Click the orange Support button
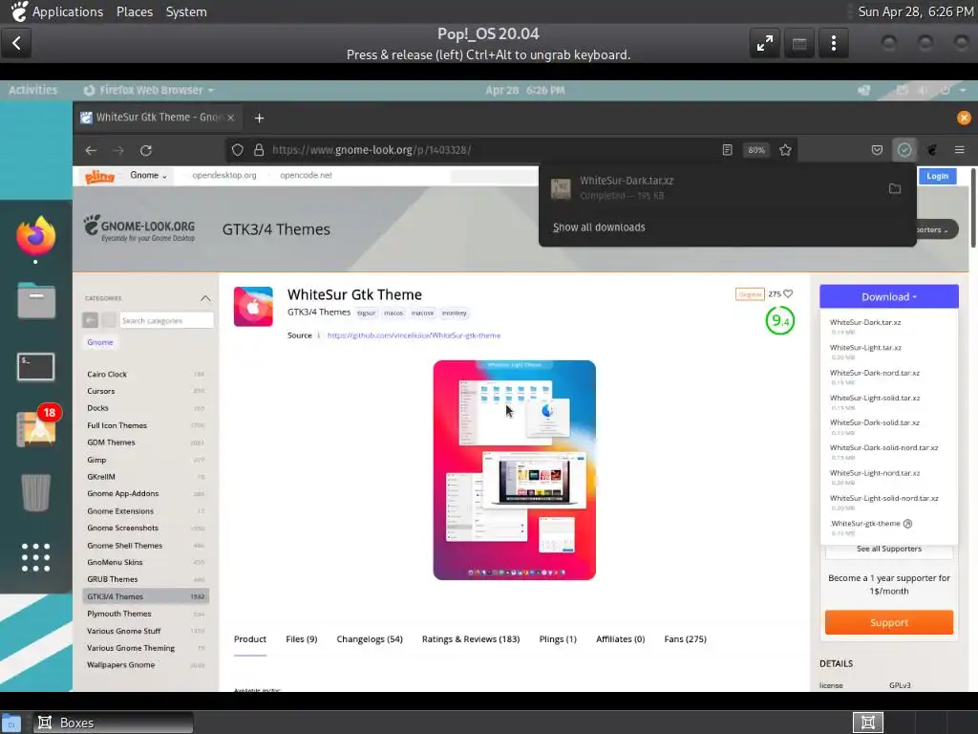The width and height of the screenshot is (978, 734). point(889,623)
